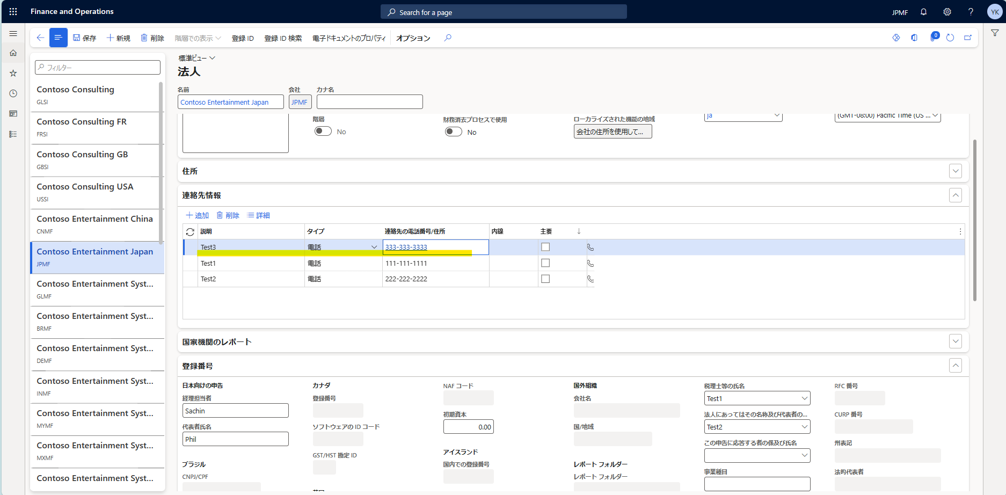Open the YK user account avatar

995,12
